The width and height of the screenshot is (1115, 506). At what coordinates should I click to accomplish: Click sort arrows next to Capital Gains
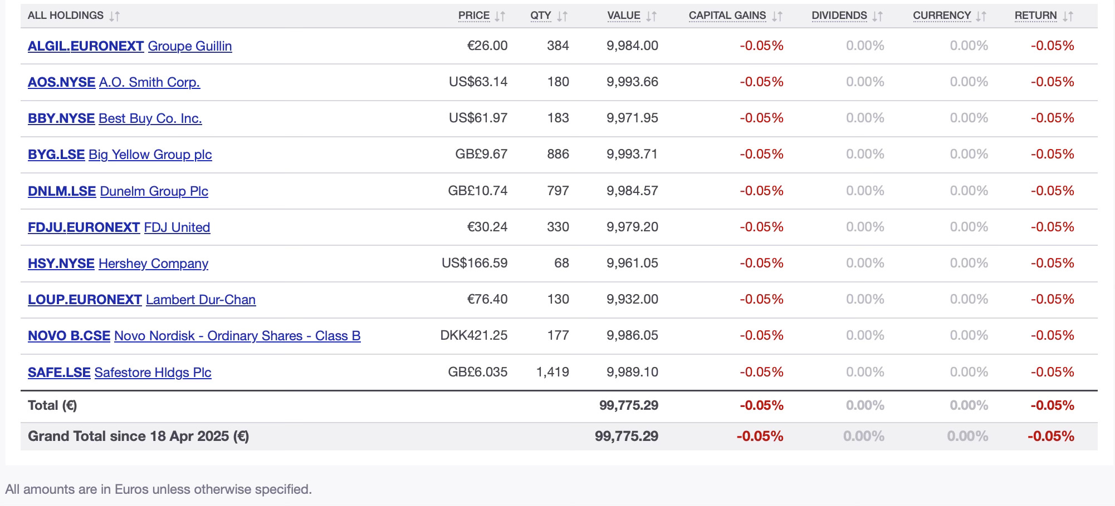(x=777, y=16)
